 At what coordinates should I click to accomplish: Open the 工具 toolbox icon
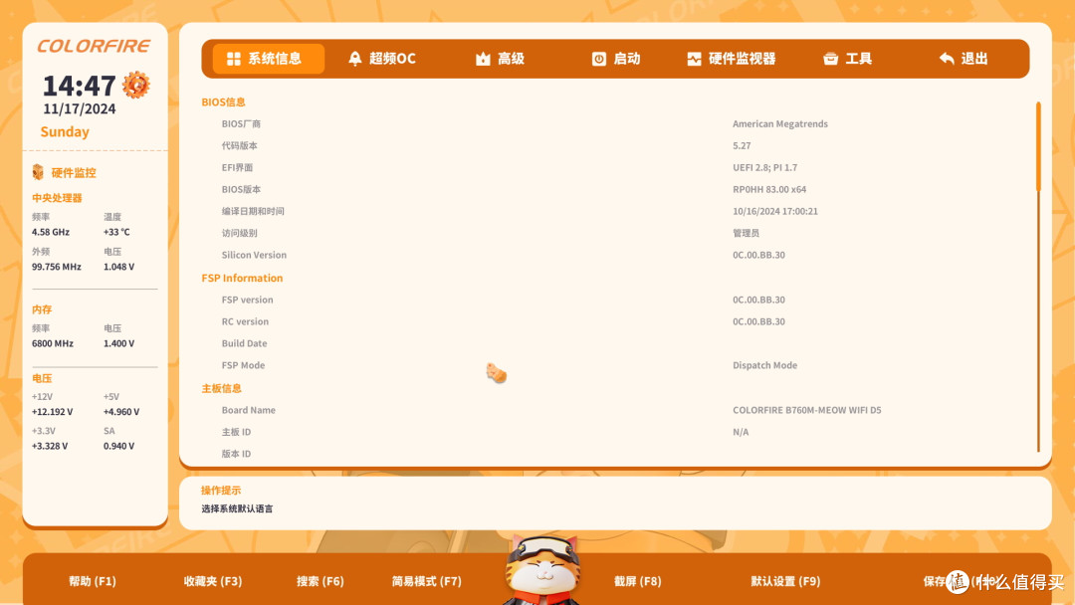[x=829, y=58]
